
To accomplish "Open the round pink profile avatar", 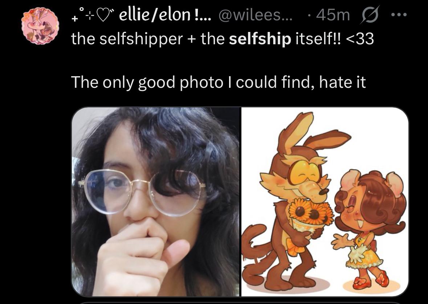I will 40,26.
